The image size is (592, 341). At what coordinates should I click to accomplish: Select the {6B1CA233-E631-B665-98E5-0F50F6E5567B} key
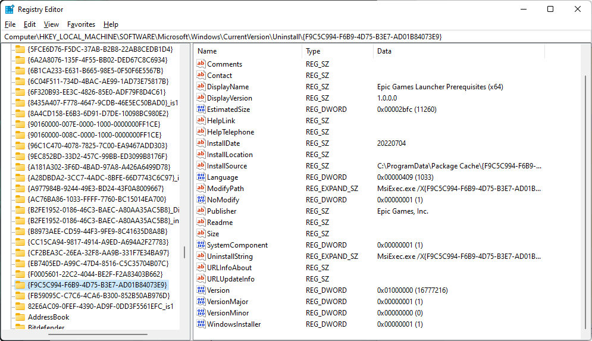pos(96,71)
